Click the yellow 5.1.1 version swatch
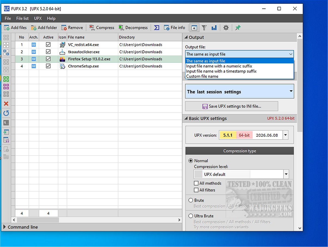The height and width of the screenshot is (247, 328). coord(228,135)
